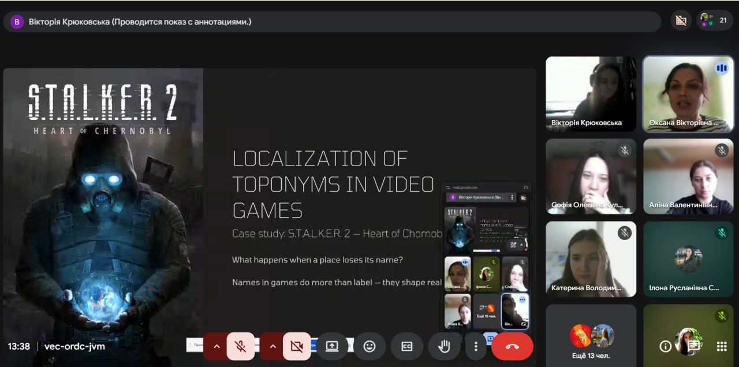Unmute the microphone button
The image size is (739, 367).
(241, 346)
